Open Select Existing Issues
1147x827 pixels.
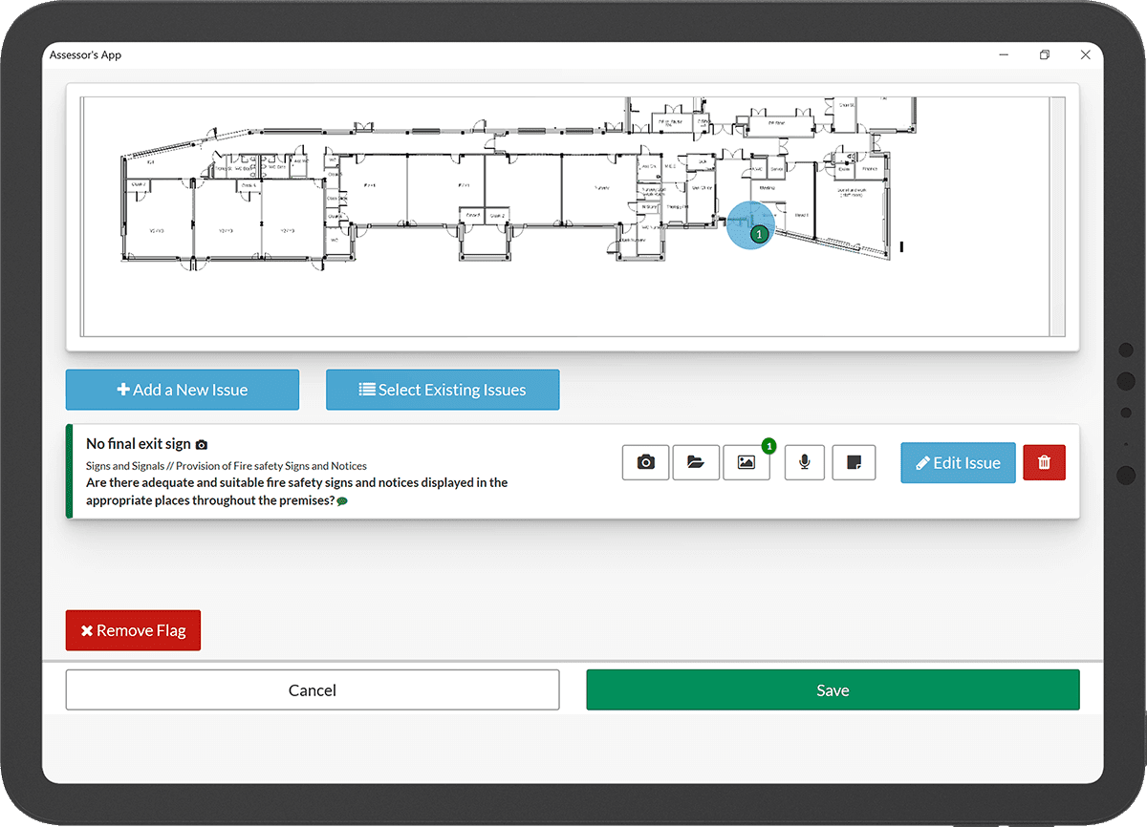(x=443, y=390)
